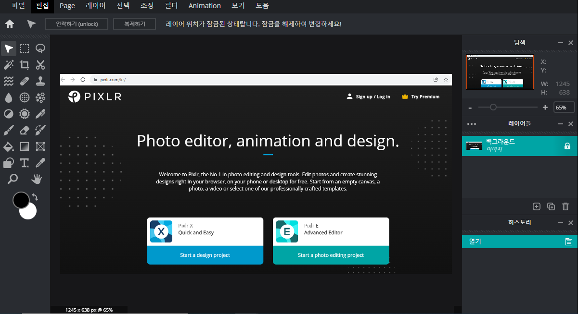Click the 65% zoom value field
The height and width of the screenshot is (314, 578).
pos(563,107)
